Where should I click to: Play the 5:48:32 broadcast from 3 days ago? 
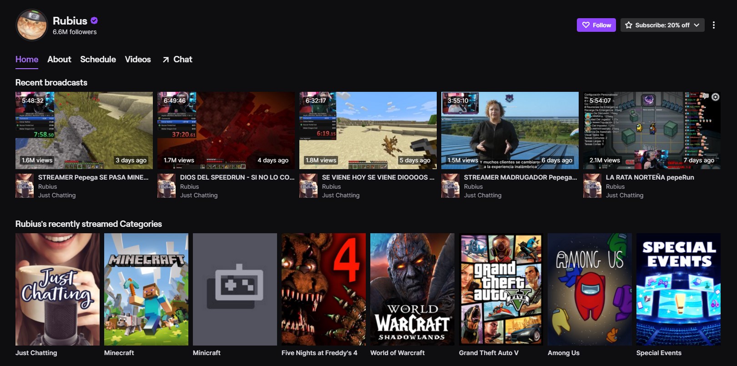(84, 130)
